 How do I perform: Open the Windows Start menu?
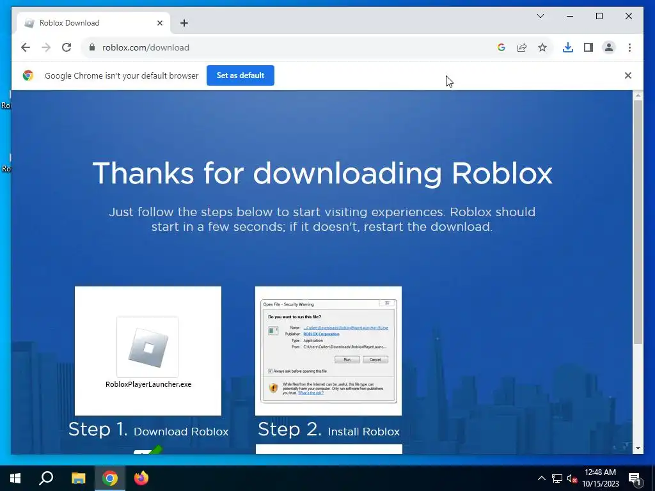[15, 478]
